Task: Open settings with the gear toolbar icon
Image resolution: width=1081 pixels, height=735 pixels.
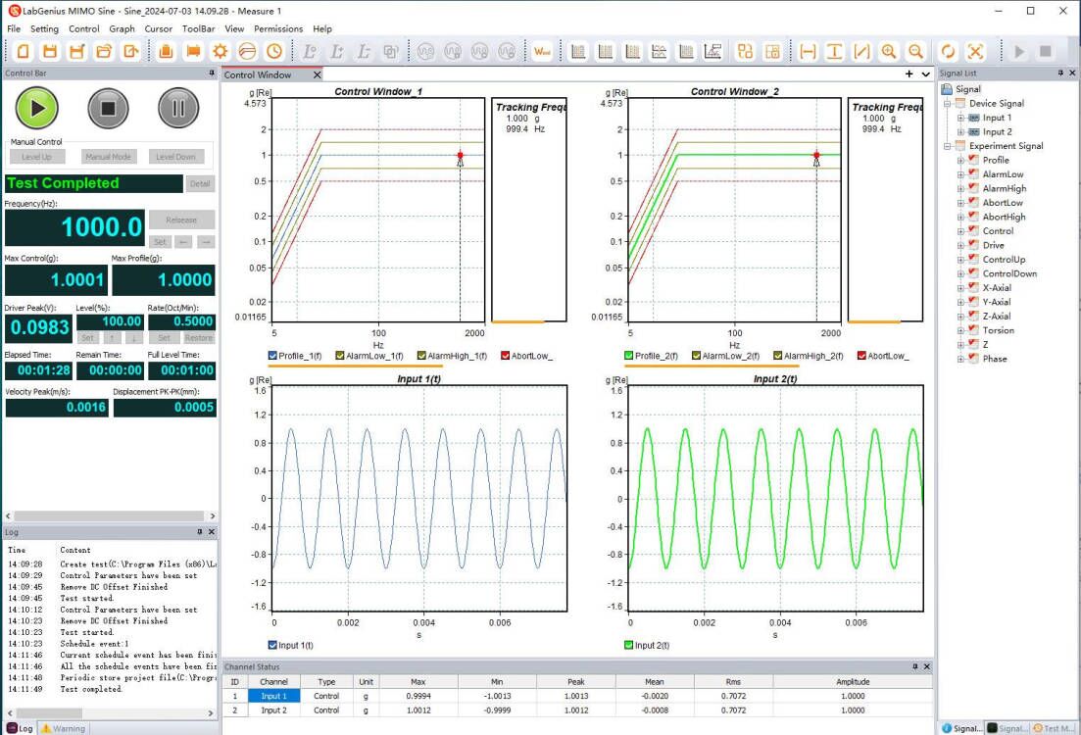Action: pyautogui.click(x=220, y=51)
